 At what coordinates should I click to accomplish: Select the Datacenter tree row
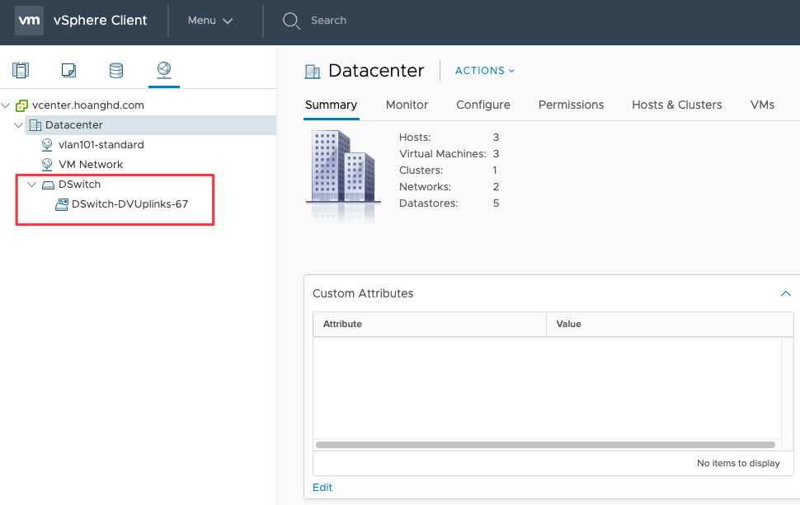click(150, 125)
